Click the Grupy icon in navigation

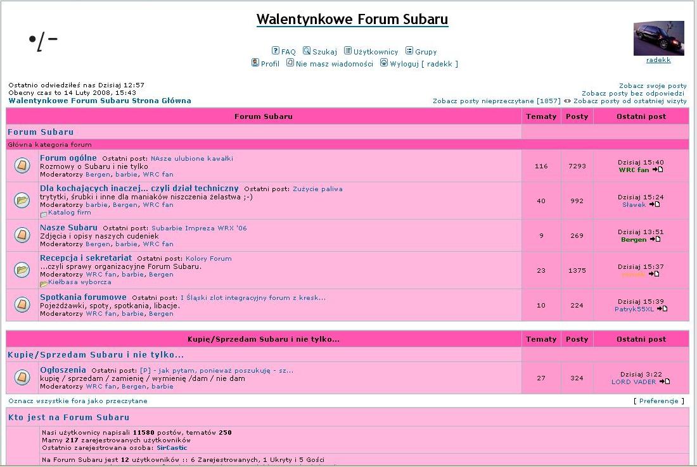(x=409, y=51)
